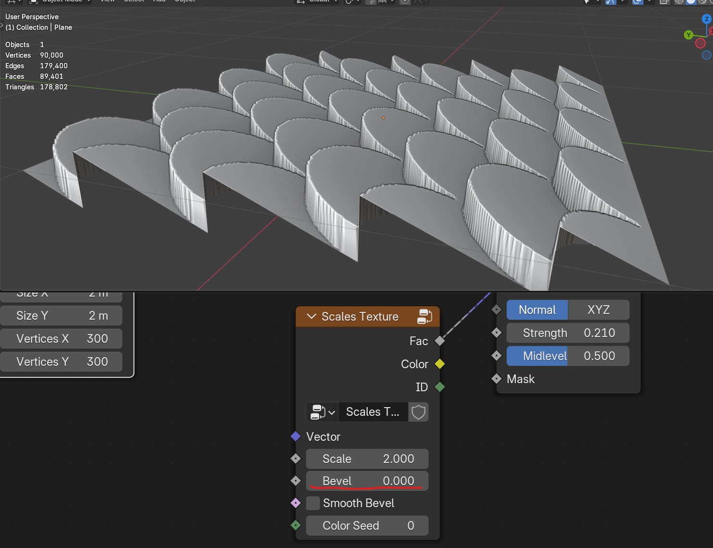Click the Vertices X field
Viewport: 713px width, 548px height.
61,338
